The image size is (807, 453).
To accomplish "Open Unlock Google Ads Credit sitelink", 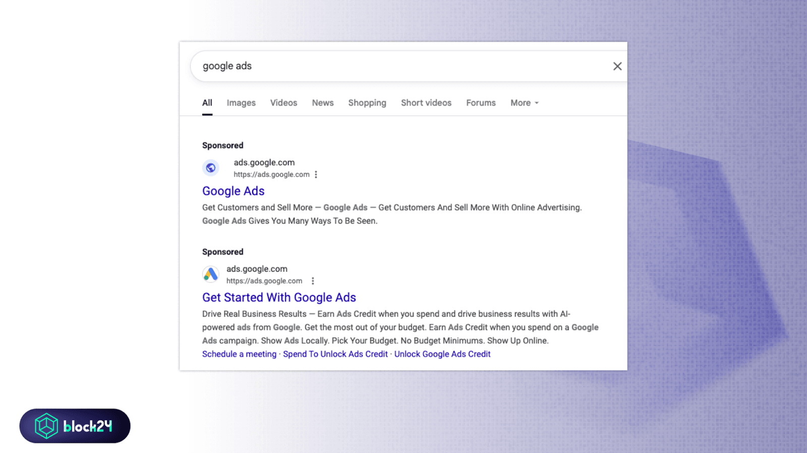I will tap(442, 354).
